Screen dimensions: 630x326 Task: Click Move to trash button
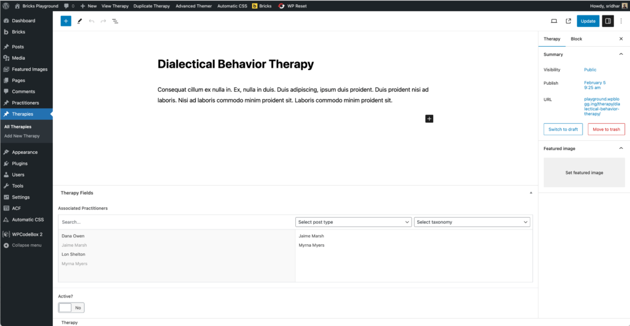[x=606, y=129]
